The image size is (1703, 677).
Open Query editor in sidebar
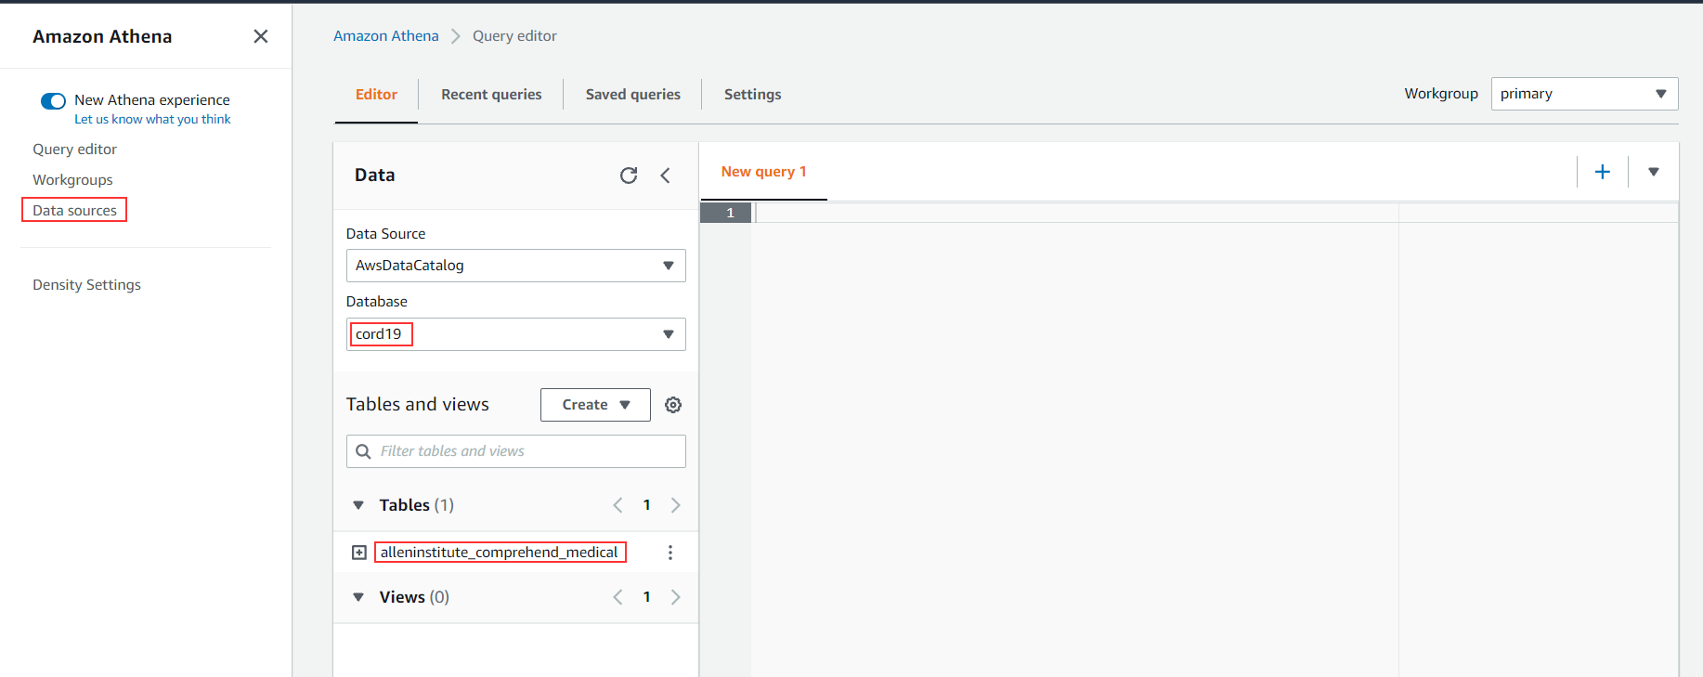[x=75, y=150]
